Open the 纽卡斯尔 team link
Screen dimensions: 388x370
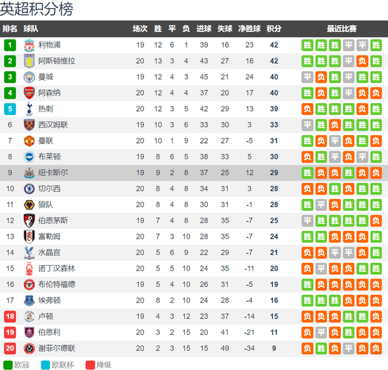pyautogui.click(x=53, y=173)
